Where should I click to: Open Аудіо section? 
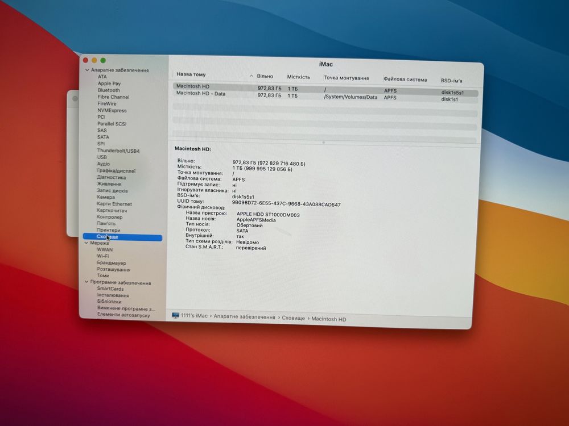click(104, 164)
